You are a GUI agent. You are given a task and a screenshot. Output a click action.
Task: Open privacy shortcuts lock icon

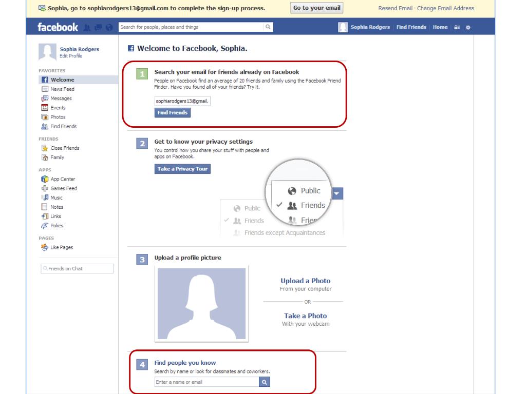pyautogui.click(x=457, y=28)
